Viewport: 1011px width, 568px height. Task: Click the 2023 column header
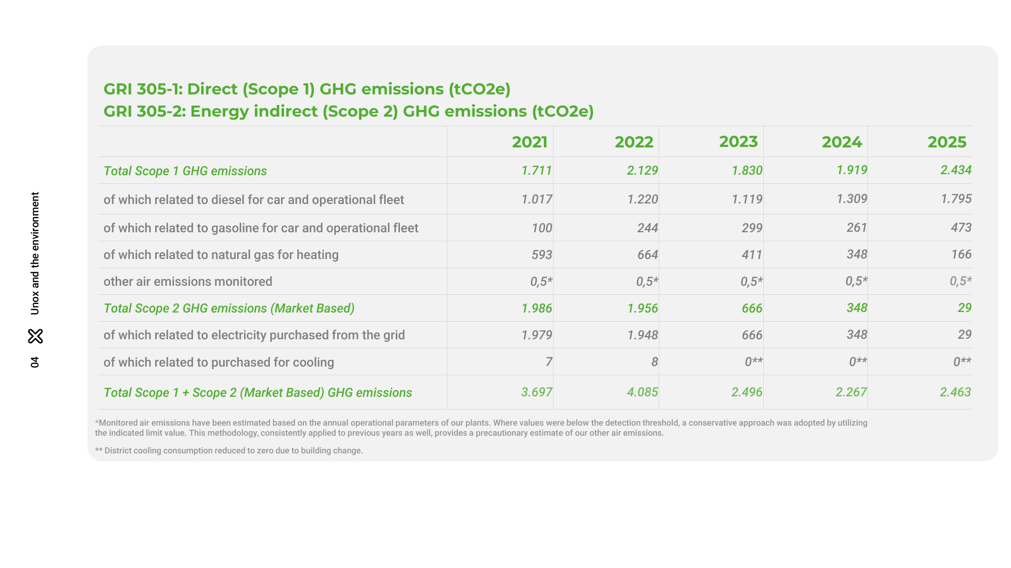click(739, 141)
